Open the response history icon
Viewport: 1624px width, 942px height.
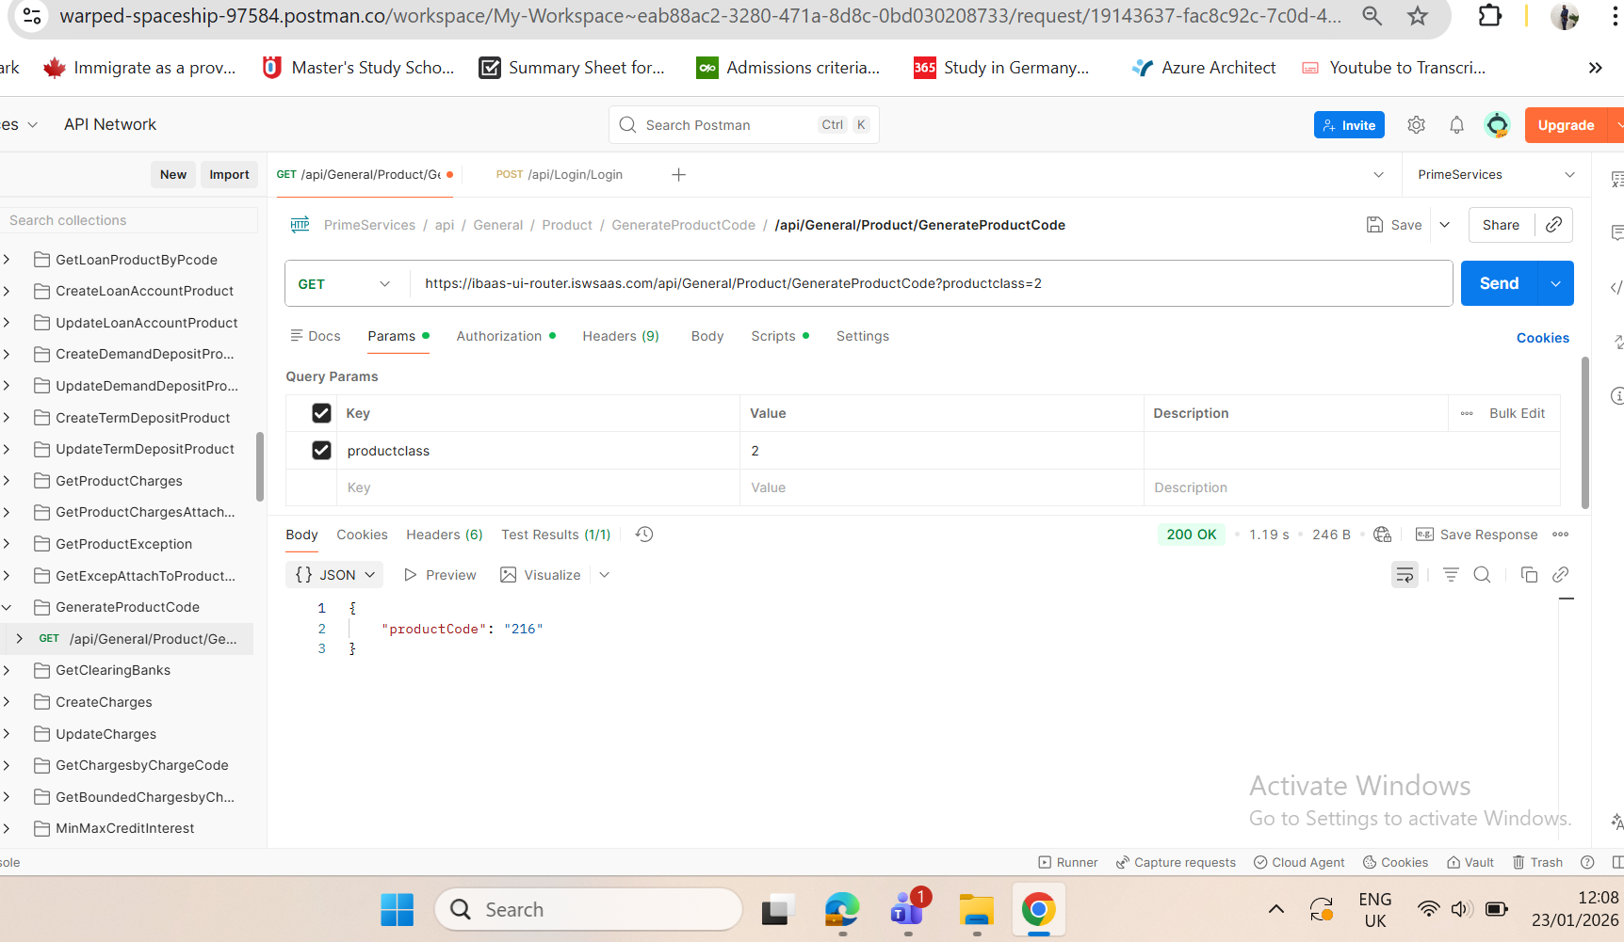(x=644, y=535)
